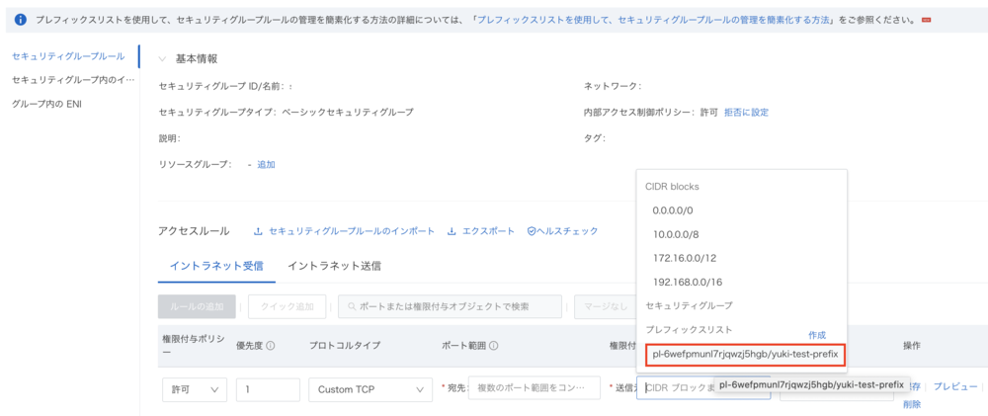988x416 pixels.
Task: Click the shield health check icon
Action: pyautogui.click(x=532, y=231)
